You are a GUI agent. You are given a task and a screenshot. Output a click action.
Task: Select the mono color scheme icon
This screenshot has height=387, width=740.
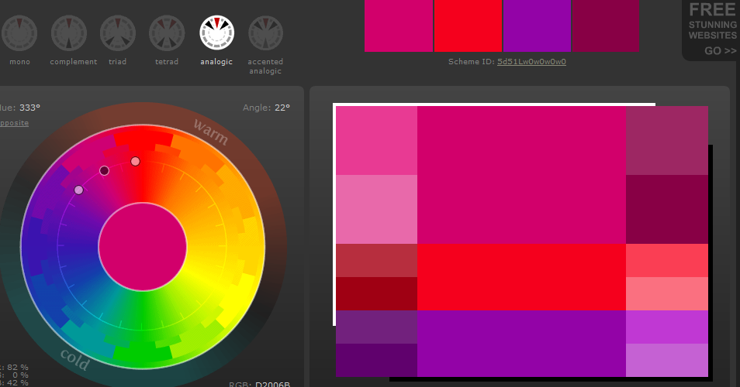[x=19, y=33]
